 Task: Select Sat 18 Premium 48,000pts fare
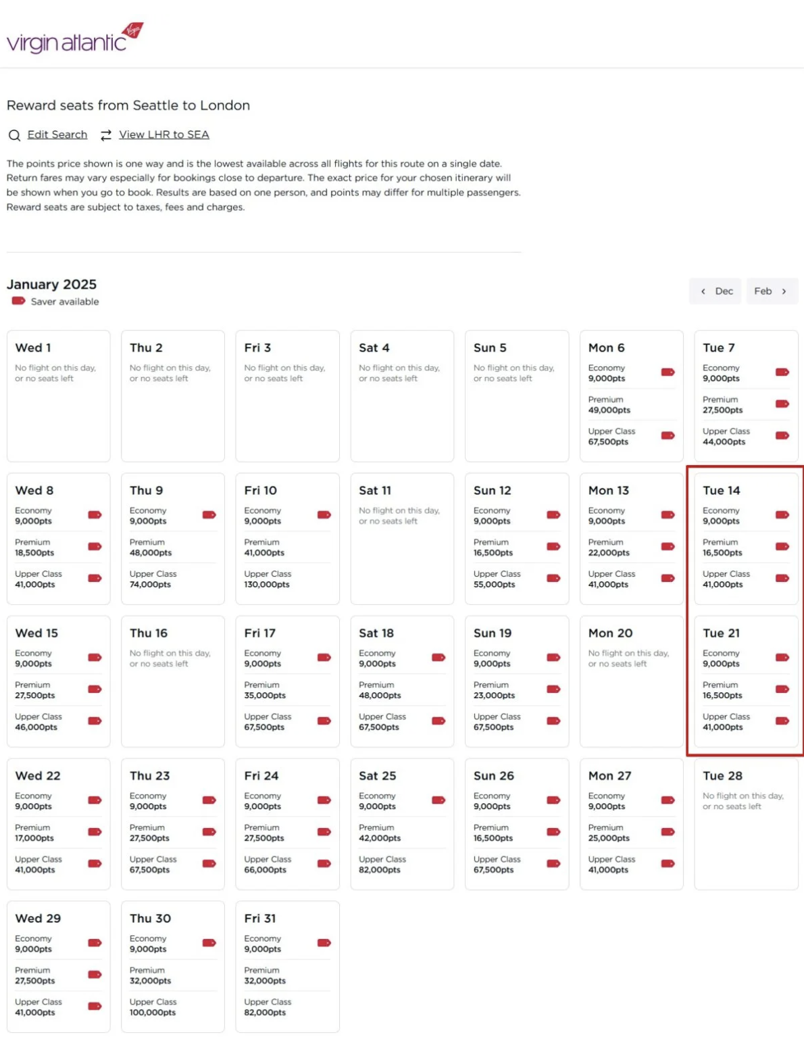coord(402,689)
